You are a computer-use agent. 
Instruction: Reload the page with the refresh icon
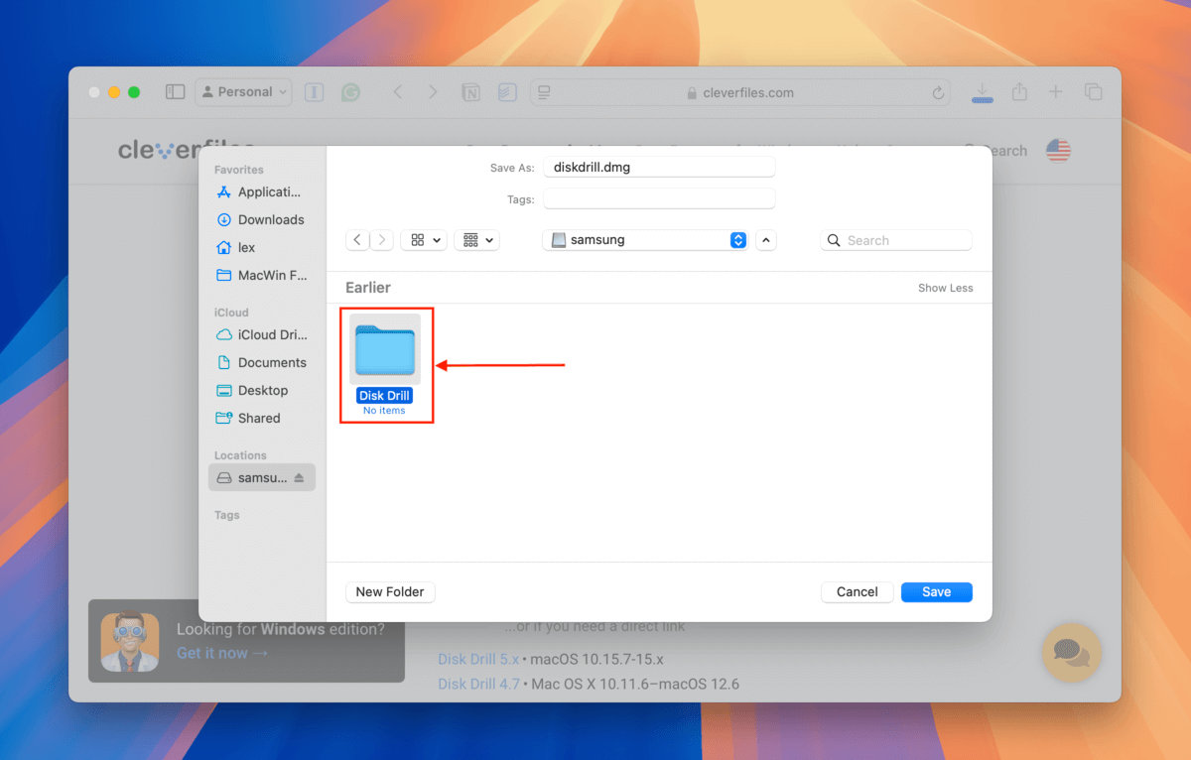[938, 92]
